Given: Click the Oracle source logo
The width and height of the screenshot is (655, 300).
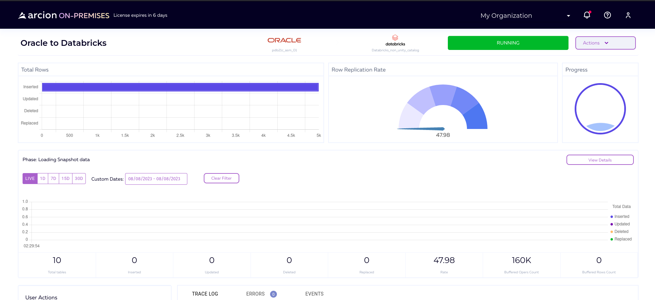Looking at the screenshot, I should click(x=284, y=40).
